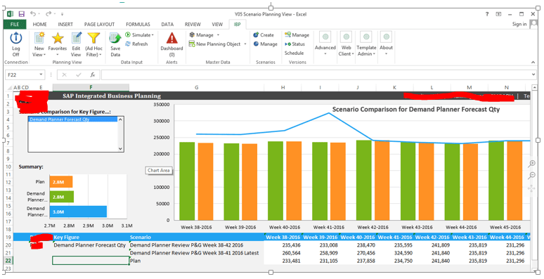This screenshot has height=279, width=544.
Task: Switch to the PAGE LAYOUT tab
Action: pyautogui.click(x=99, y=25)
